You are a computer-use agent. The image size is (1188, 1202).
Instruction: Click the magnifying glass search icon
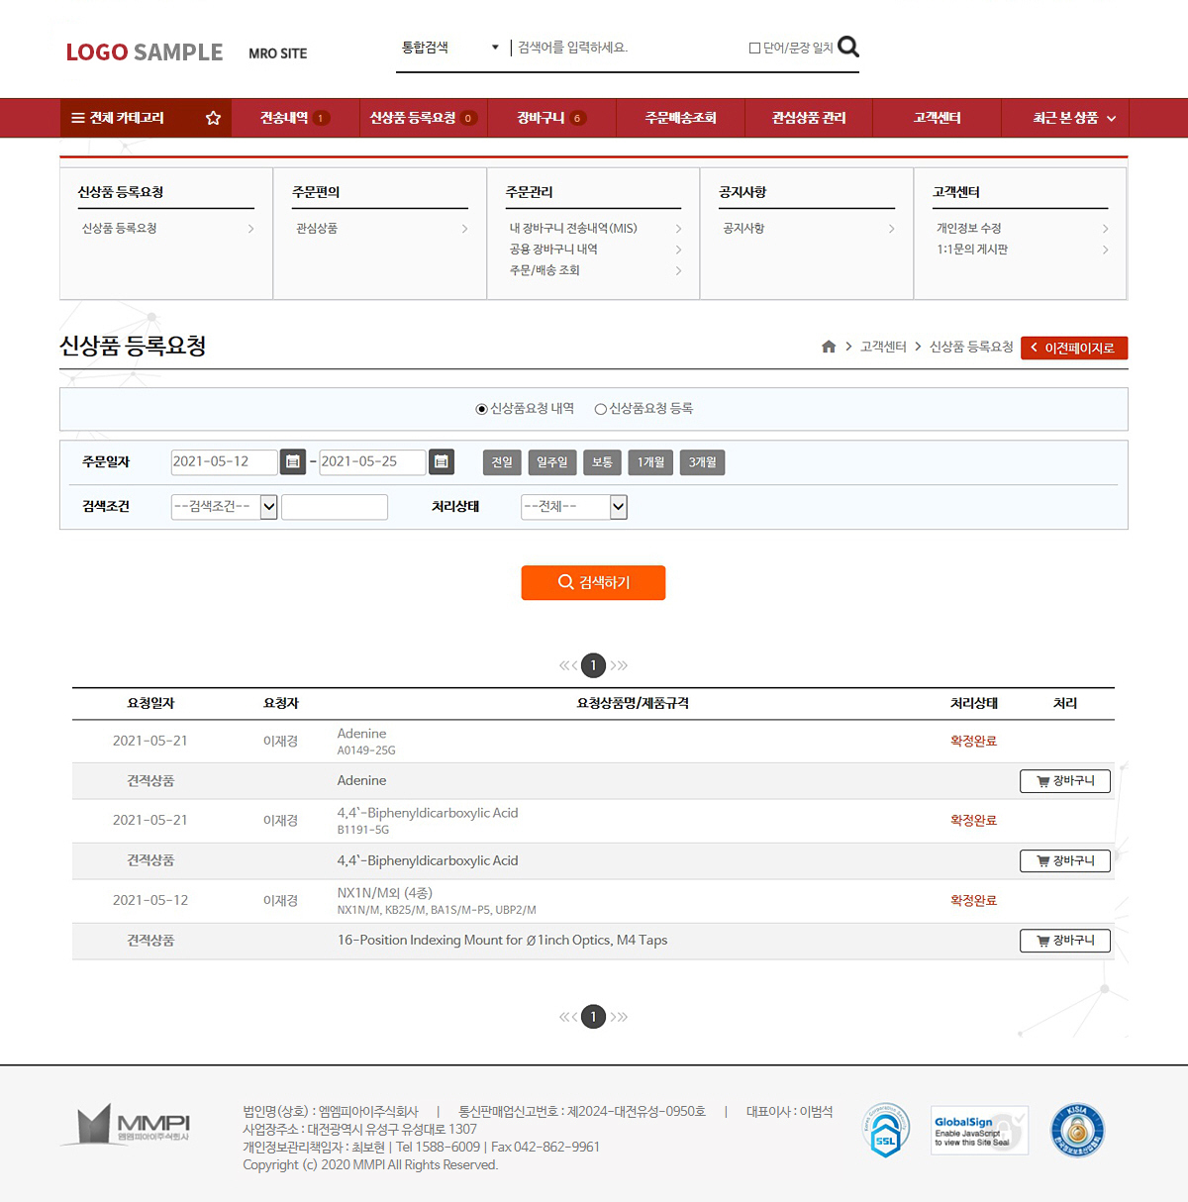pos(847,47)
